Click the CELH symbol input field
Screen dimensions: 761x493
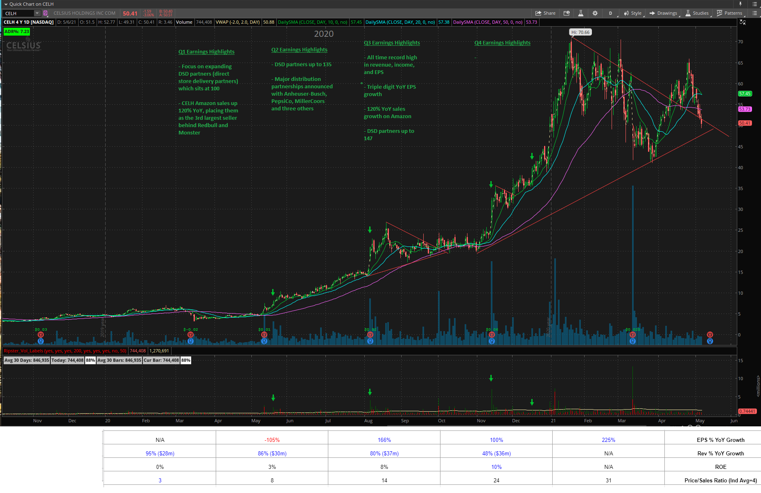click(x=18, y=13)
